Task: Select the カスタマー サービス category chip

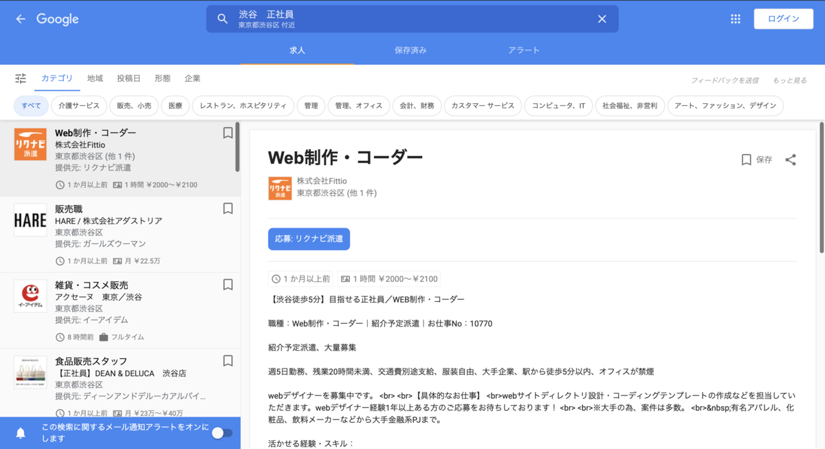Action: (x=483, y=106)
